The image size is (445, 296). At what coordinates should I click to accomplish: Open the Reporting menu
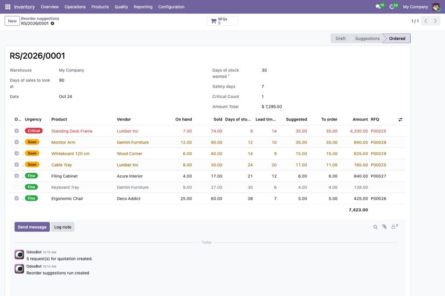(x=143, y=7)
